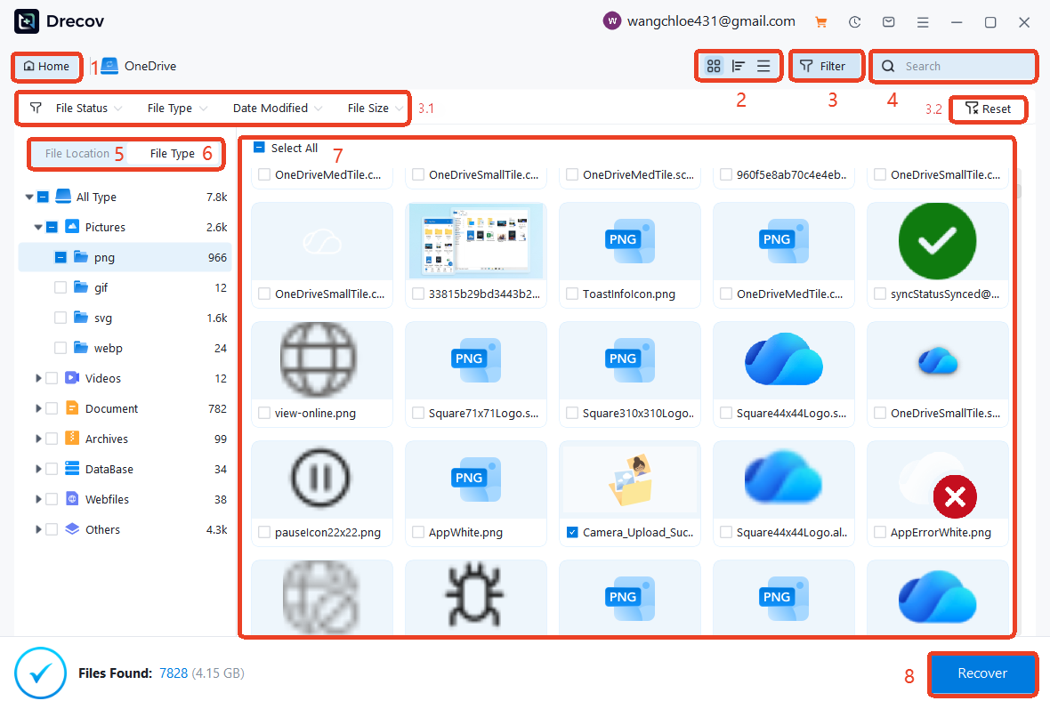Open the history clock icon
The width and height of the screenshot is (1050, 709).
click(854, 22)
